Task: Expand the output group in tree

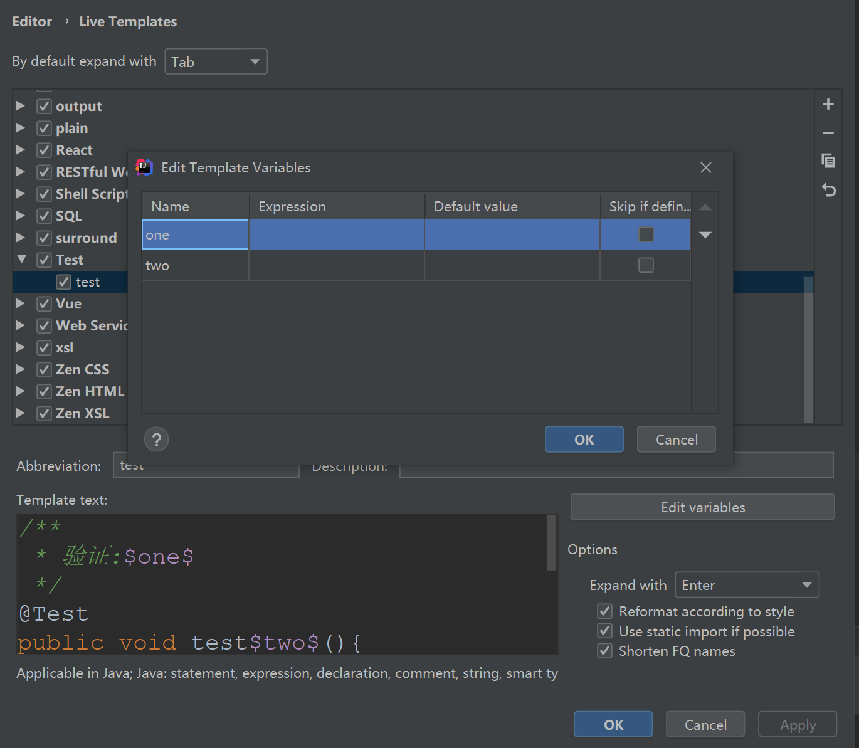Action: 21,106
